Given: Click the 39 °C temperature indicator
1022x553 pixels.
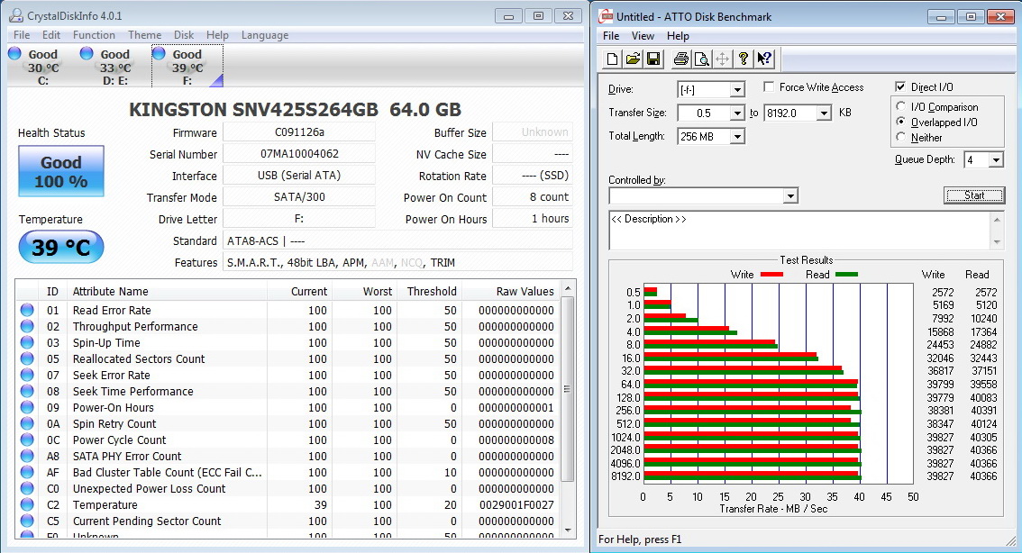Looking at the screenshot, I should (61, 248).
